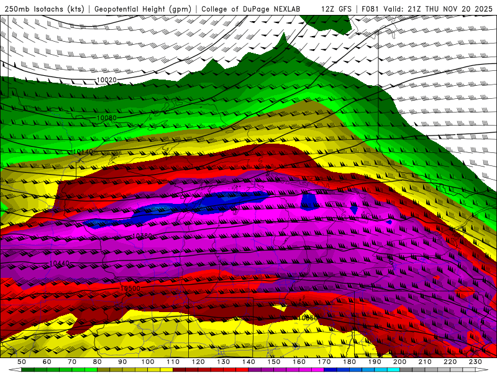Click the 10080 height contour label
This screenshot has height=373, width=497.
coord(106,118)
